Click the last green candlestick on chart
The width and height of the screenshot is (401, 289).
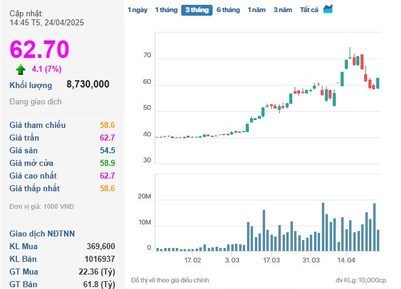[377, 83]
